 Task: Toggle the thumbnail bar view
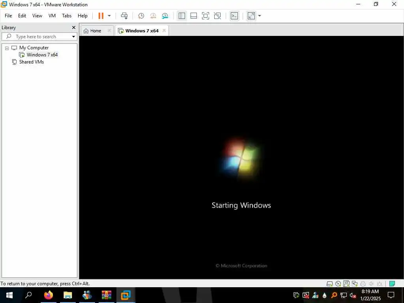[x=193, y=16]
